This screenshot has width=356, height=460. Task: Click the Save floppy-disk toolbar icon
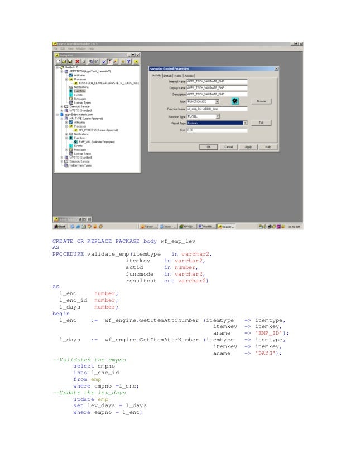(x=70, y=62)
